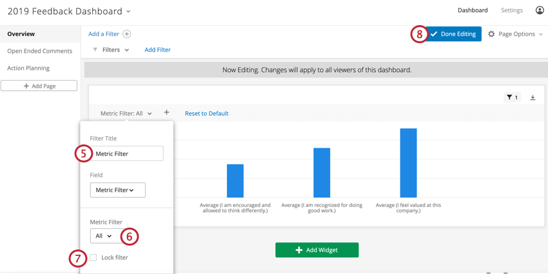The image size is (548, 274).
Task: Click the funnel icon beside Filters
Action: pos(95,50)
